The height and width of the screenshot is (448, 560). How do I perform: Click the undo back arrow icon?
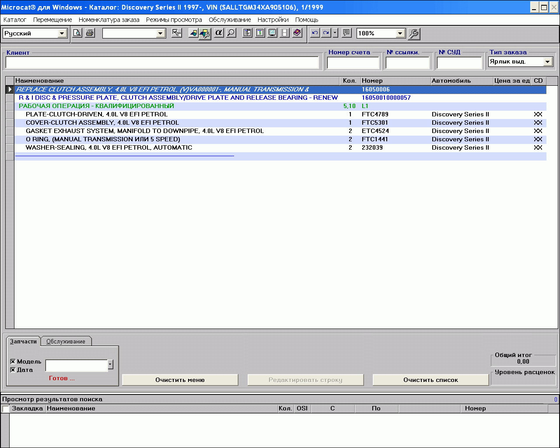click(315, 33)
